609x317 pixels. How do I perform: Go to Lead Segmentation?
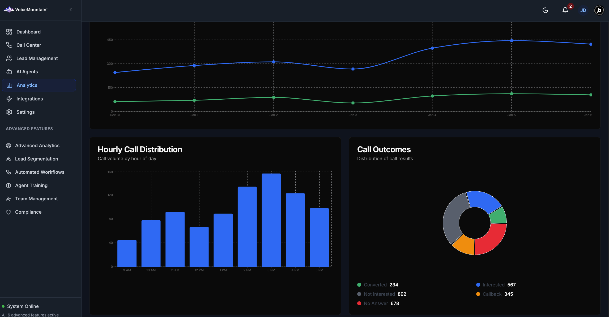pos(36,159)
